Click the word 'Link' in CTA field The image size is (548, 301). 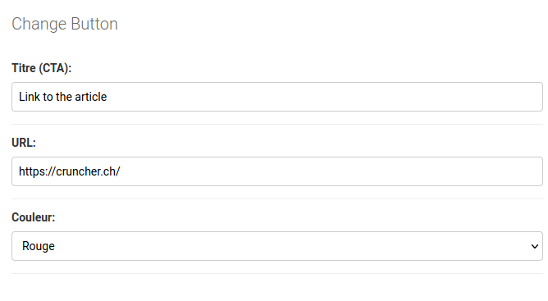[x=30, y=97]
